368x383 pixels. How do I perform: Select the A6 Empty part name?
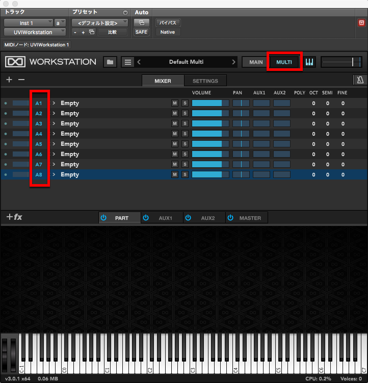click(x=70, y=154)
